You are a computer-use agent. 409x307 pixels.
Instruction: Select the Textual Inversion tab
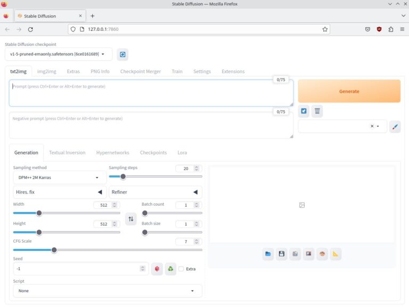click(67, 152)
